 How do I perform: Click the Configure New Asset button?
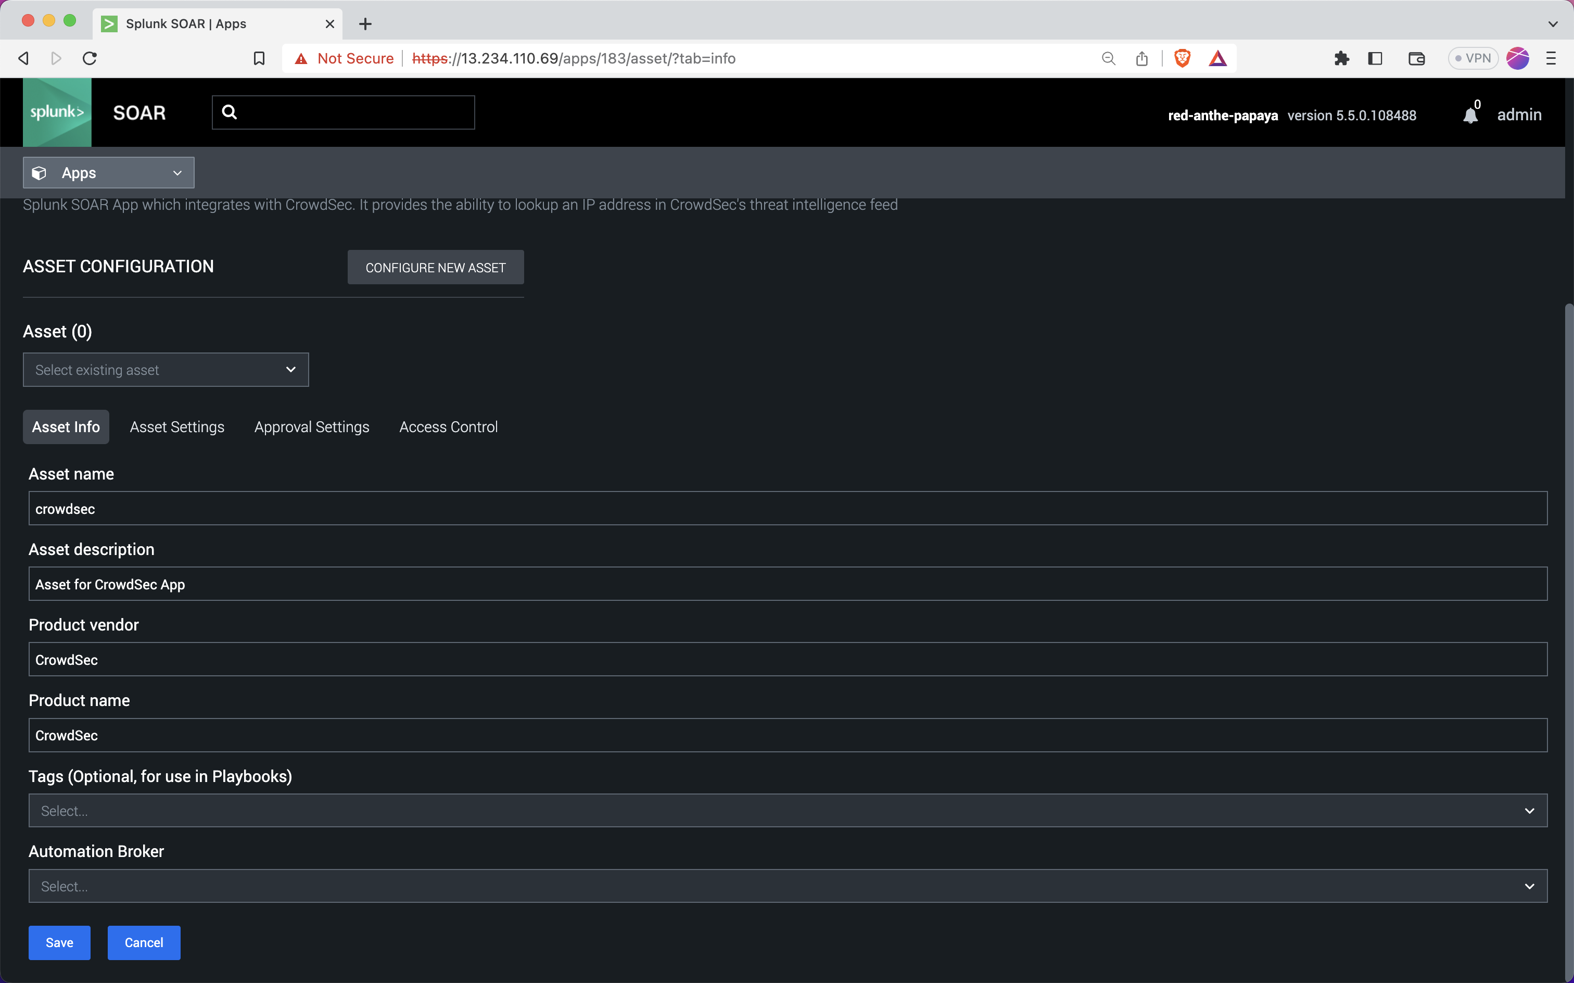[436, 267]
